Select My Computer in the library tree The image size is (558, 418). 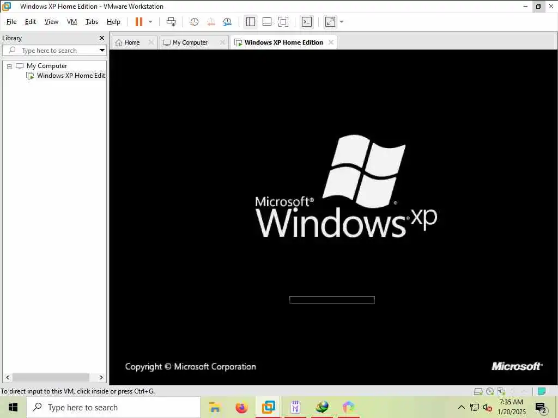[47, 66]
